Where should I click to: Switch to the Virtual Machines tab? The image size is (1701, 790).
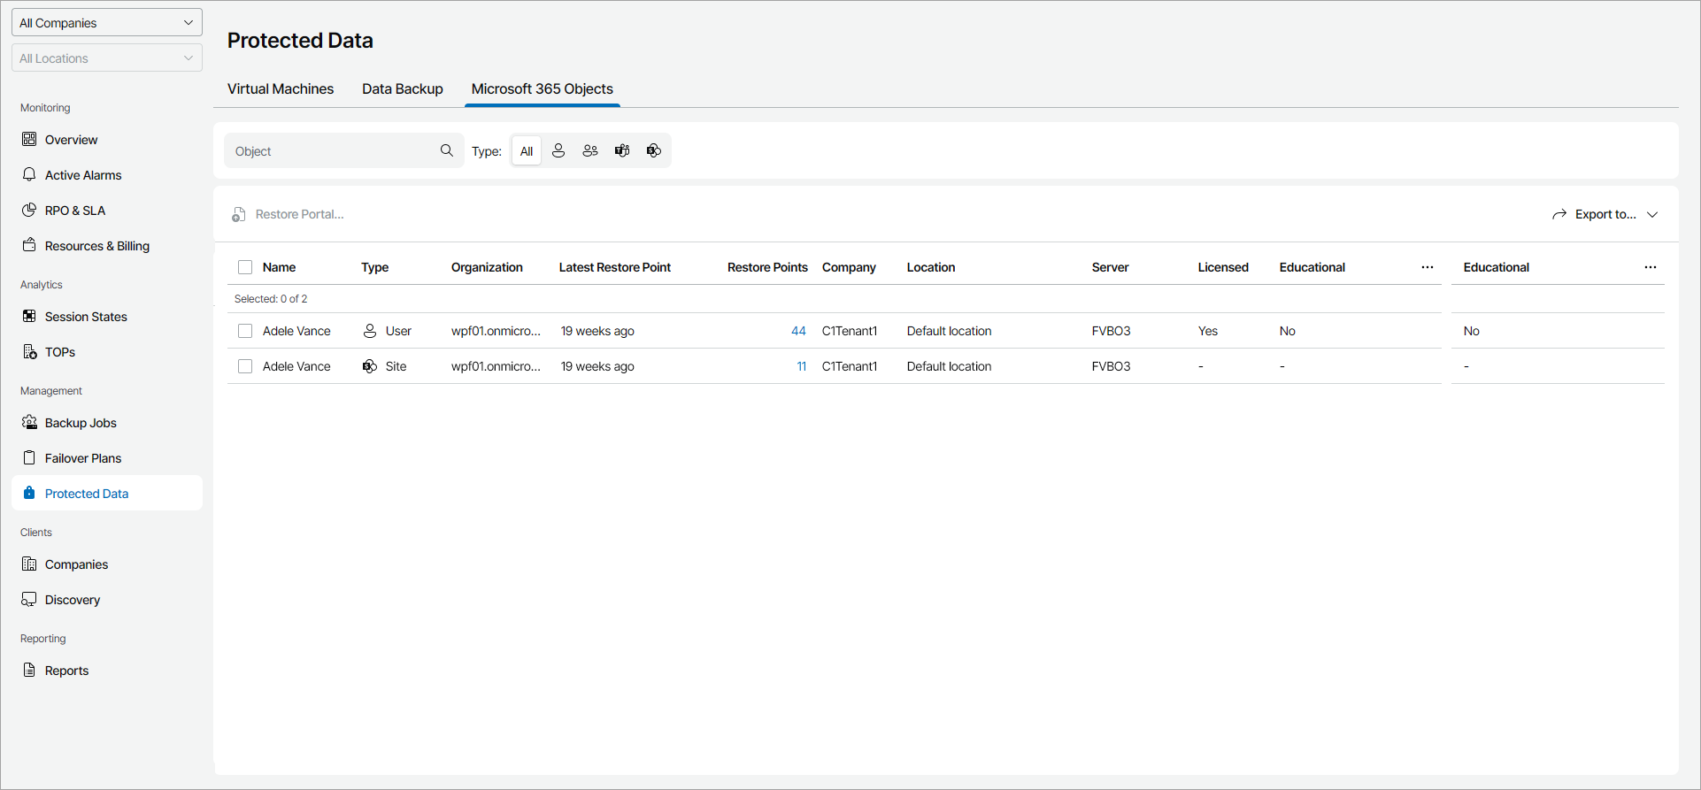[281, 89]
